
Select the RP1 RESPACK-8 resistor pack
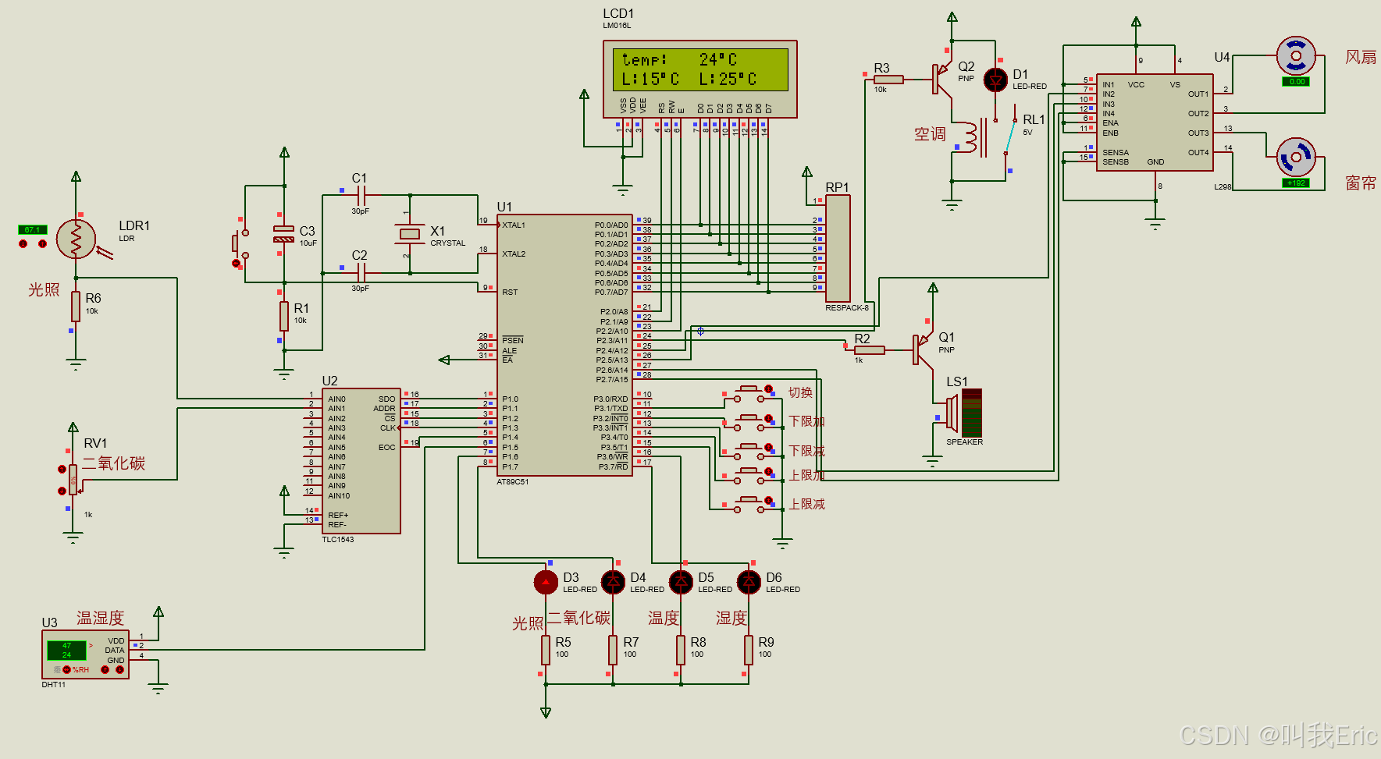pos(838,248)
